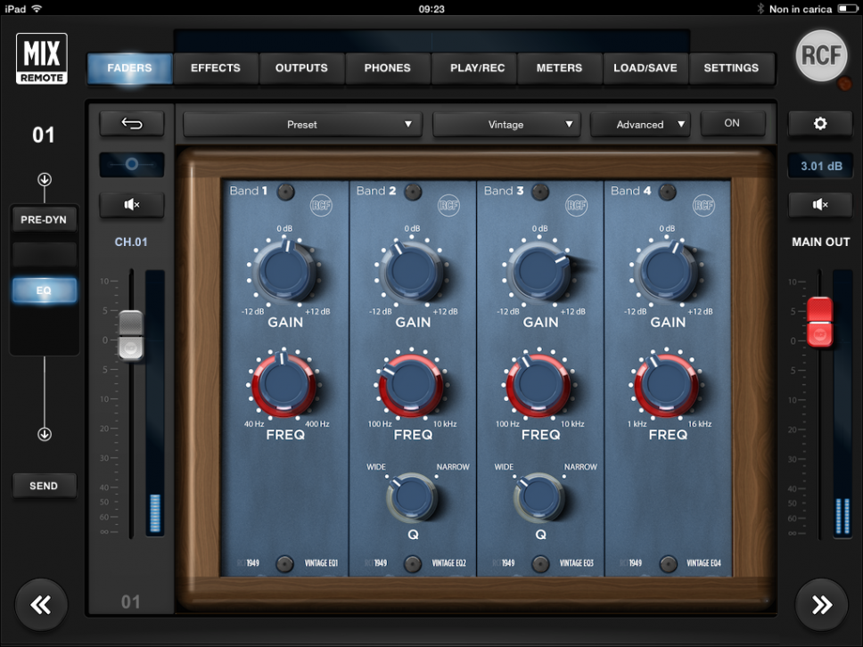Mute the MAIN OUT speaker icon

click(x=820, y=205)
